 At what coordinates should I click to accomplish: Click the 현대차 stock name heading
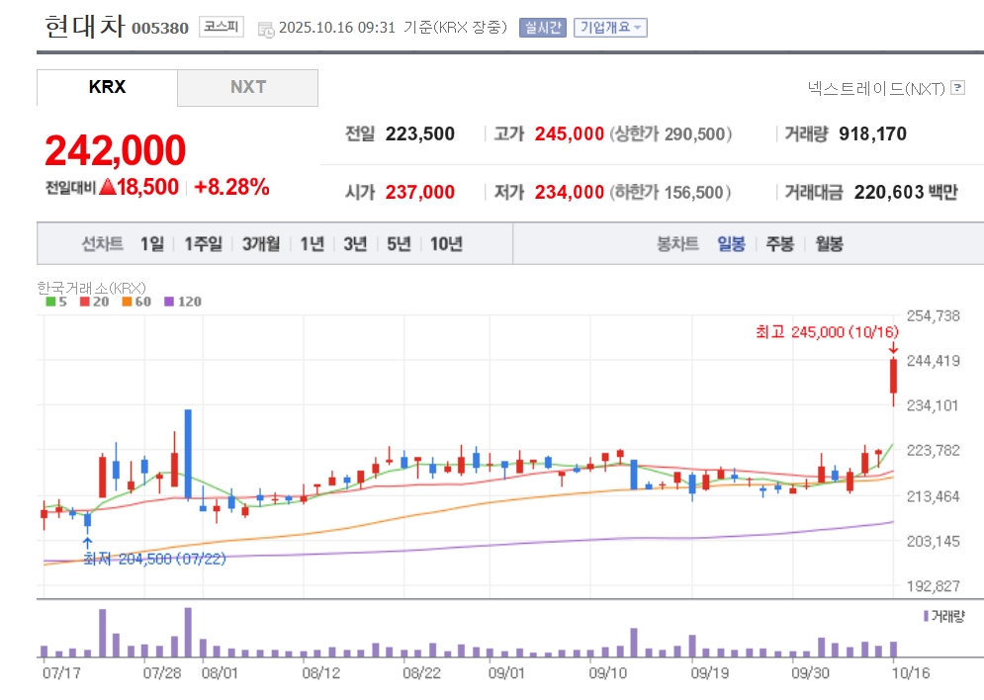coord(85,27)
